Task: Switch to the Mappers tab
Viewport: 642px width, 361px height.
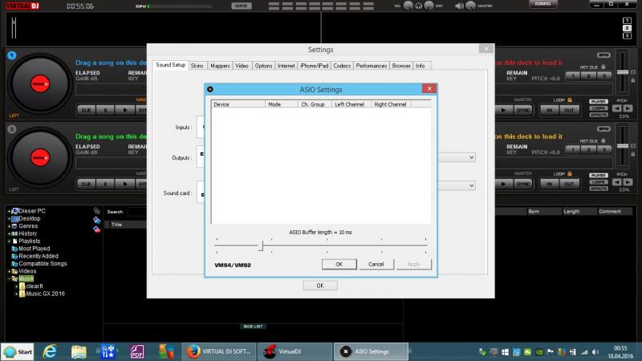Action: point(220,66)
